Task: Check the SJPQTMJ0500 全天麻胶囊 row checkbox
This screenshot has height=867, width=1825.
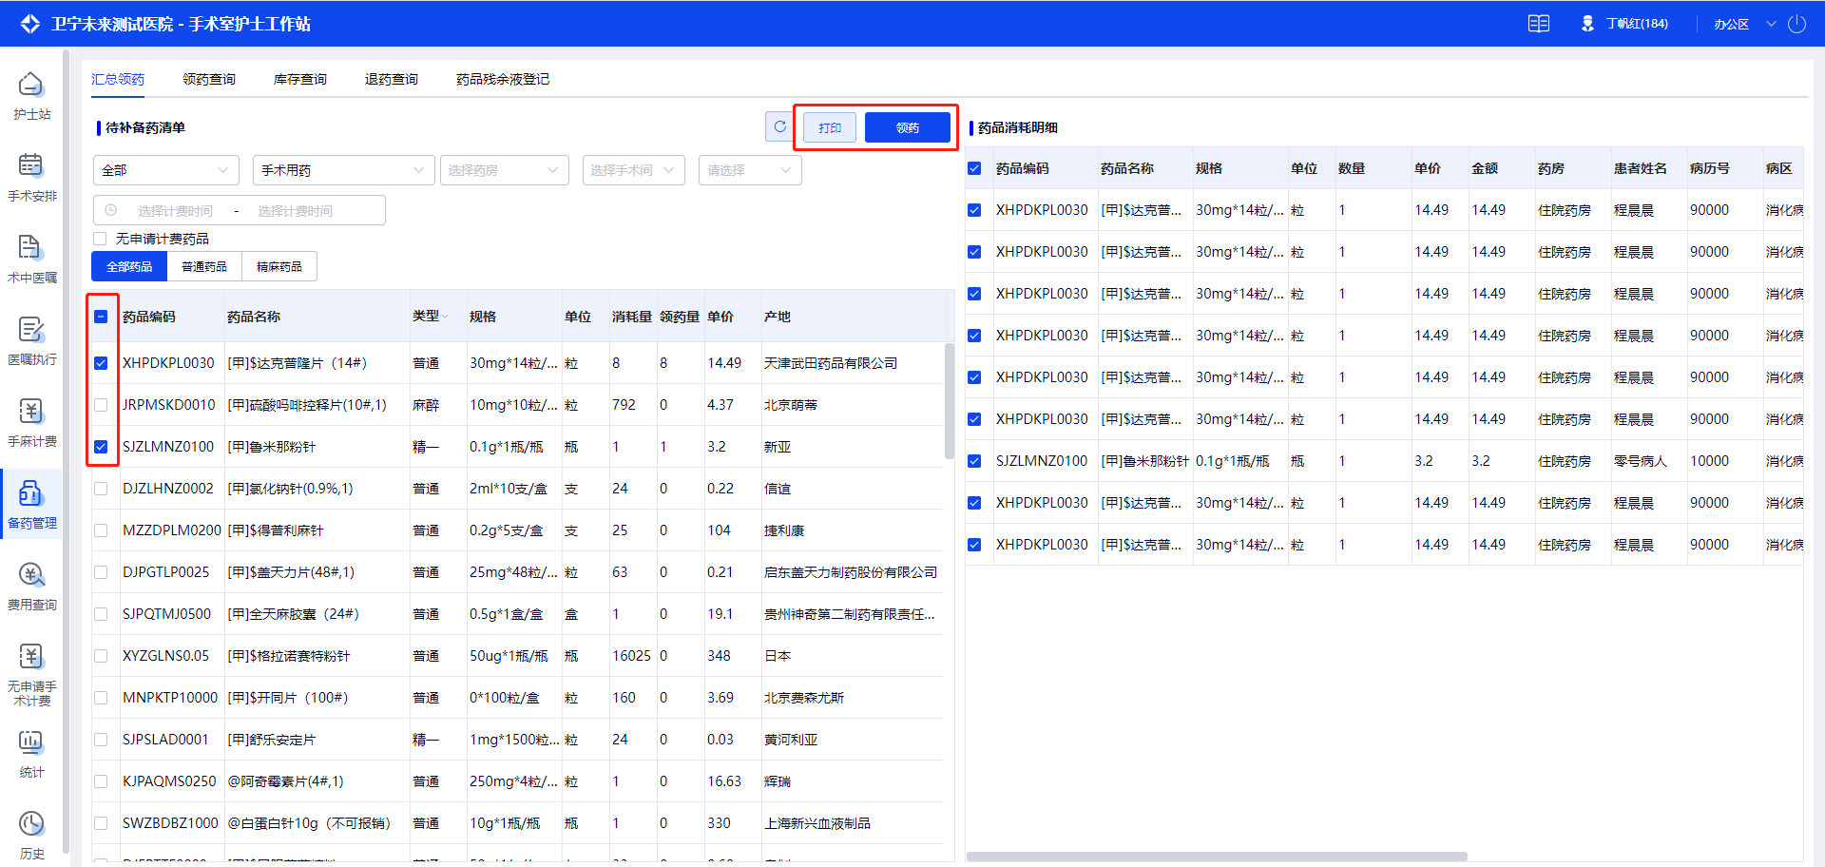Action: tap(101, 614)
